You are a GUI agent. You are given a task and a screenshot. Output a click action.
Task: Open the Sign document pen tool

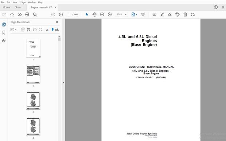tap(170, 15)
